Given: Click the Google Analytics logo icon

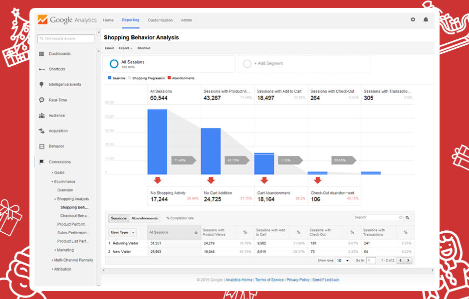Looking at the screenshot, I should pyautogui.click(x=42, y=20).
